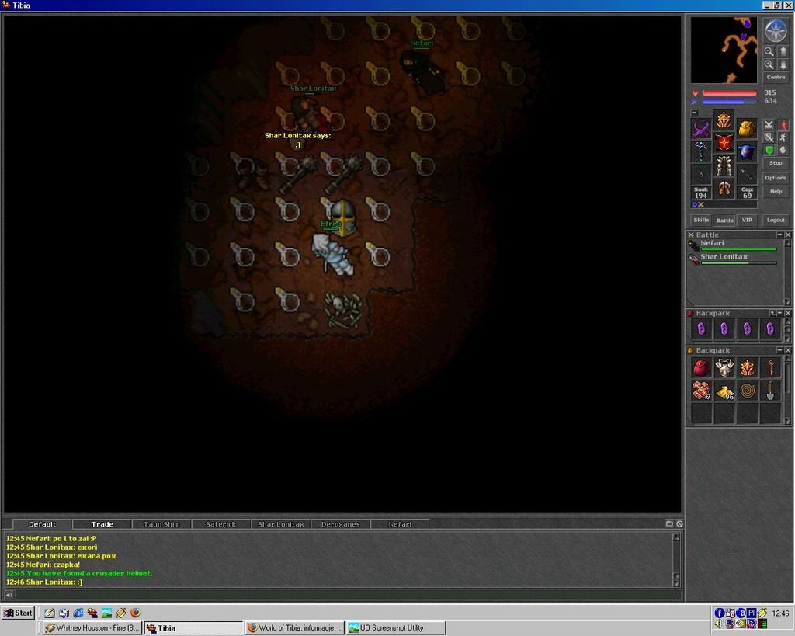
Task: Switch to World of Tibia Firefox window
Action: point(295,628)
